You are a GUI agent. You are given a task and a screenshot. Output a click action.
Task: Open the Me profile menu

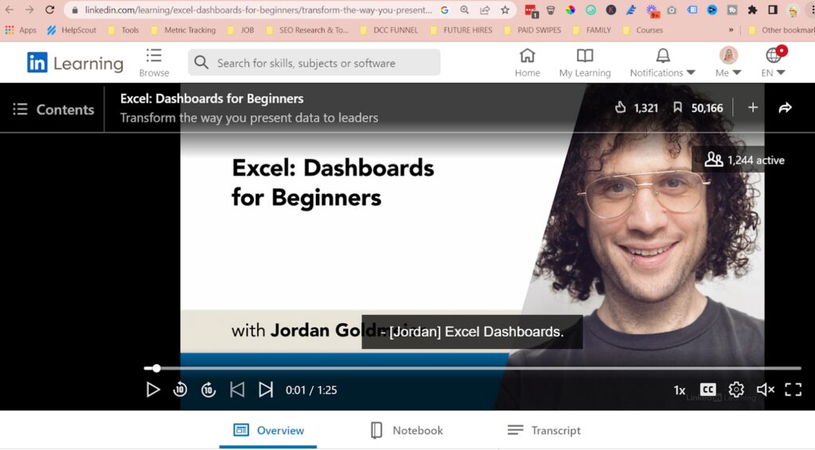[728, 63]
